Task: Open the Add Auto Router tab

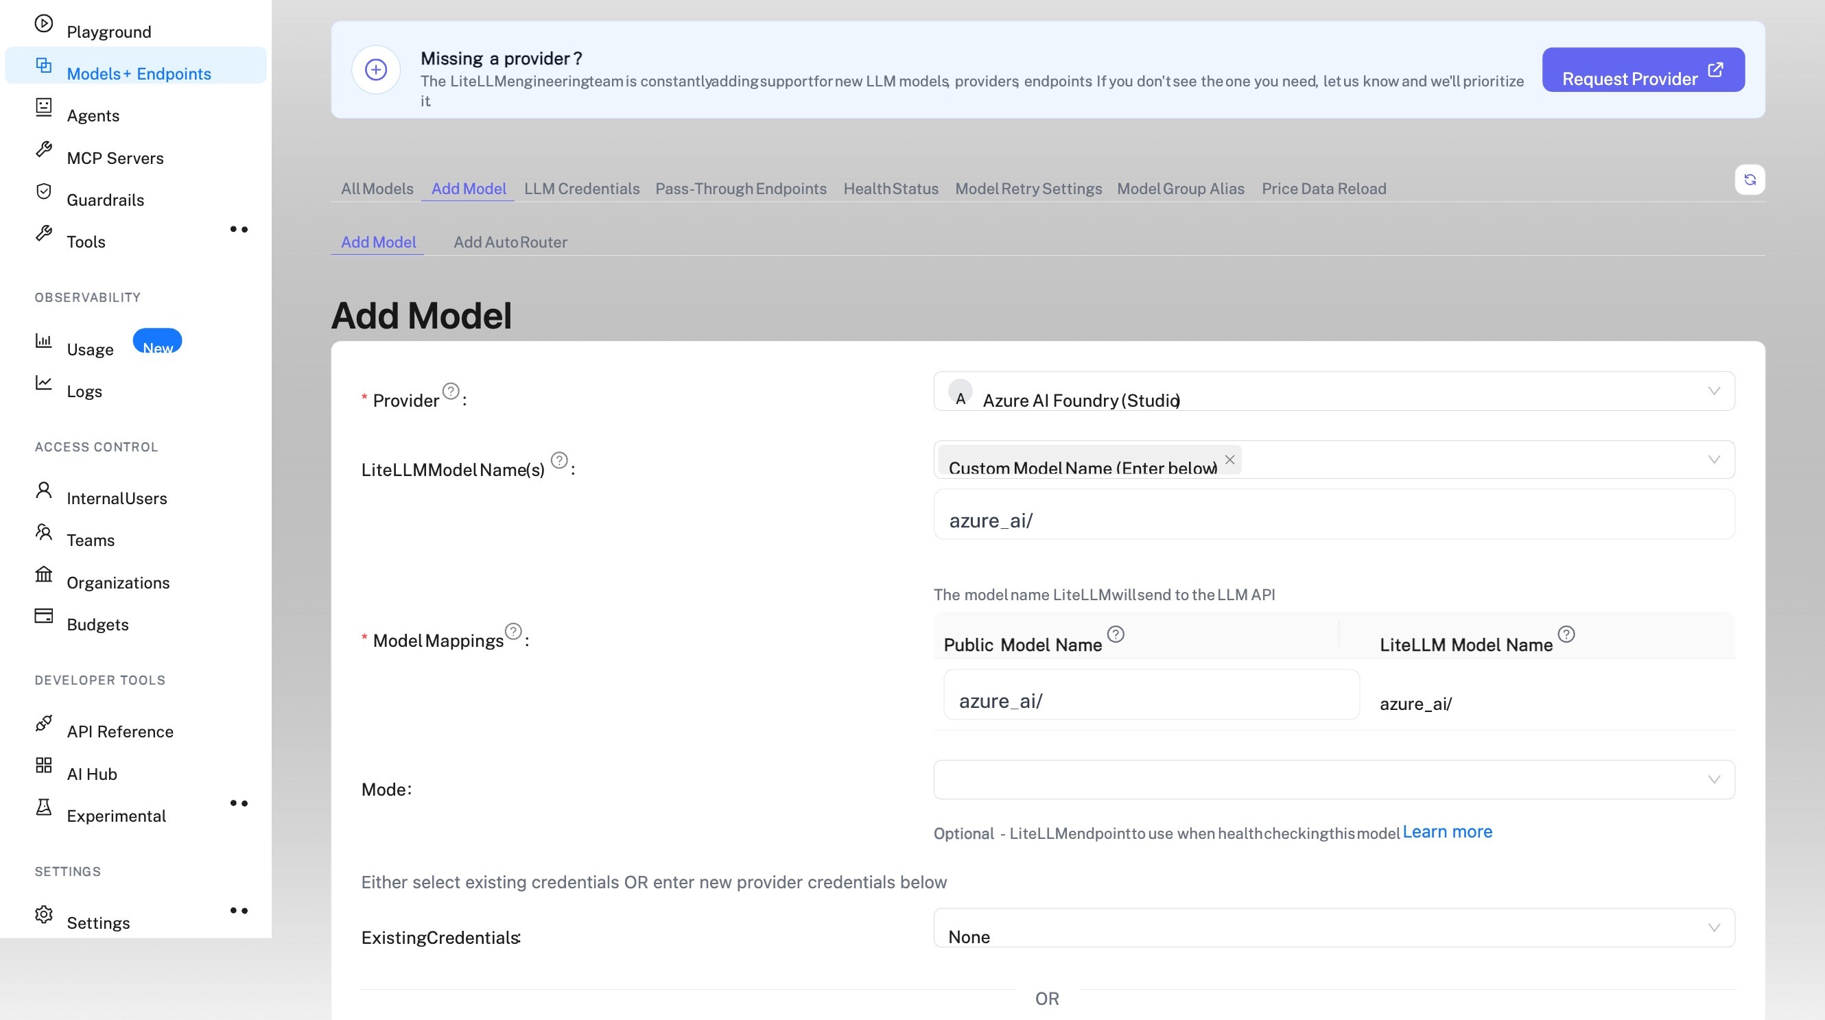Action: pyautogui.click(x=511, y=241)
